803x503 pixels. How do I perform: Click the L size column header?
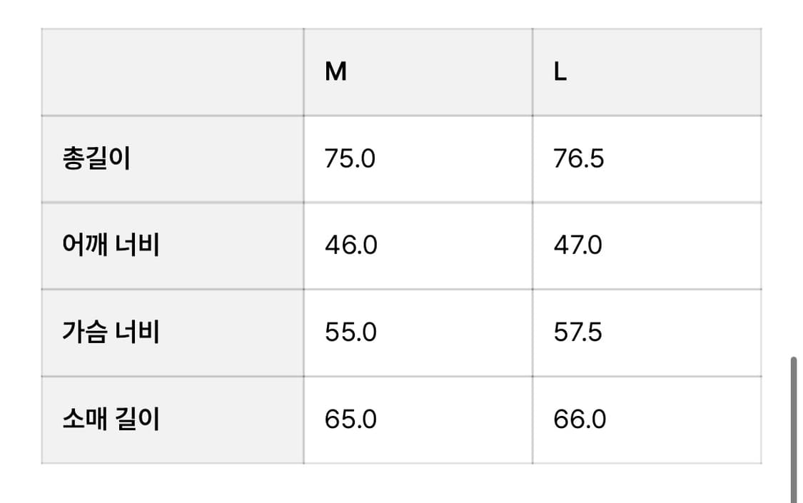(x=560, y=72)
